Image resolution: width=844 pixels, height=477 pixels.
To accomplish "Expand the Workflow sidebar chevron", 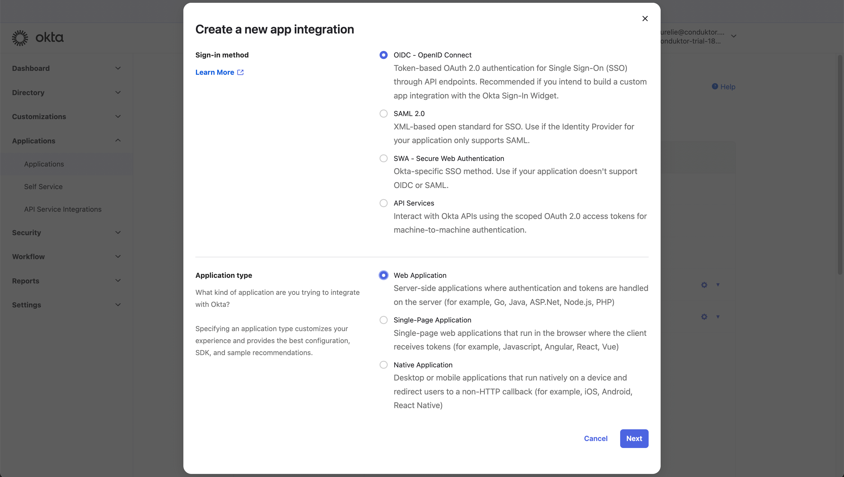I will 118,257.
